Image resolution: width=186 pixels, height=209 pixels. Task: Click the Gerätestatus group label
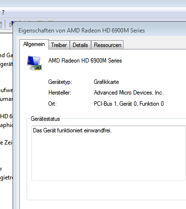(x=45, y=119)
